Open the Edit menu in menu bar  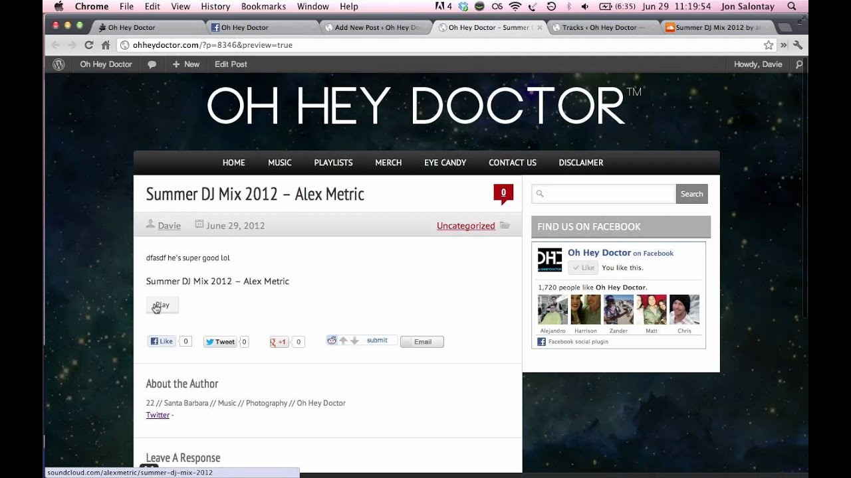point(152,6)
